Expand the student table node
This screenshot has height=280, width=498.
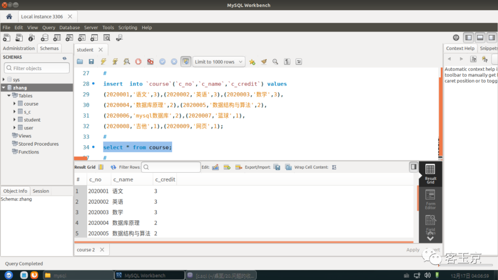(14, 119)
